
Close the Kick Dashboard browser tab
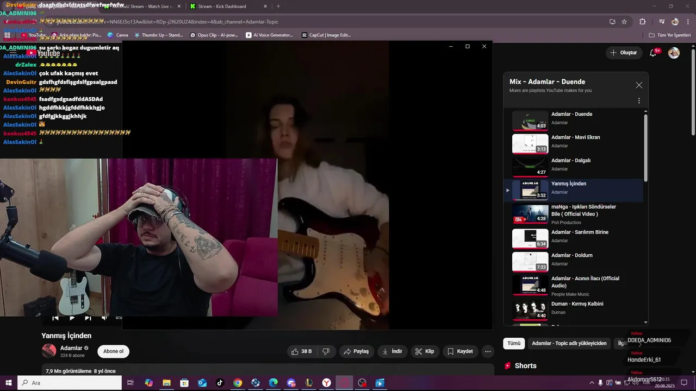(x=265, y=7)
